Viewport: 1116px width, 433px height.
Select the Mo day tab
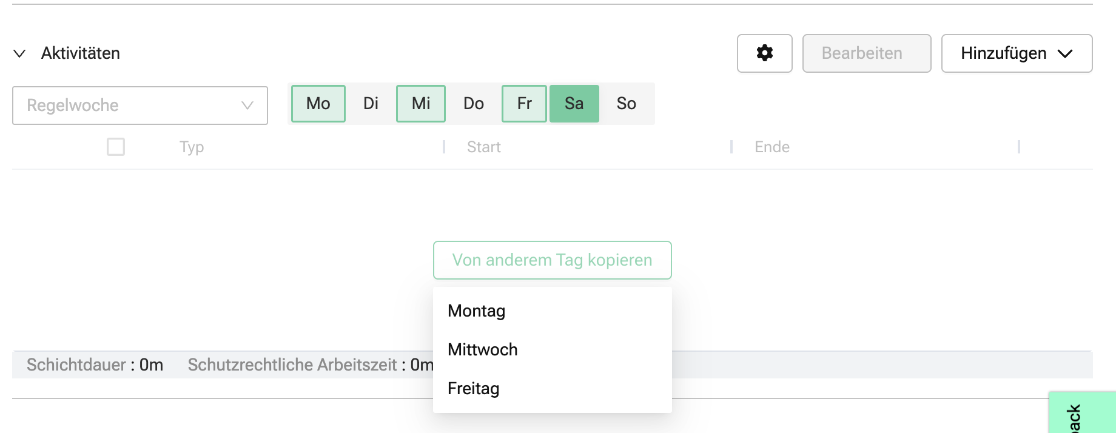click(318, 104)
